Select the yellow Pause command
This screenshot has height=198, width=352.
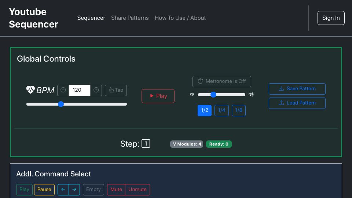[44, 190]
